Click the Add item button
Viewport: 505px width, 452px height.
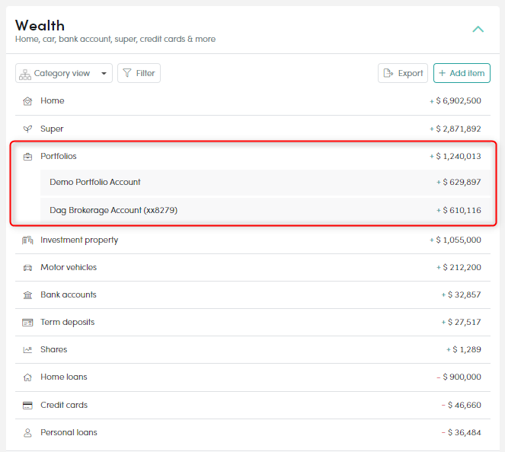(462, 73)
